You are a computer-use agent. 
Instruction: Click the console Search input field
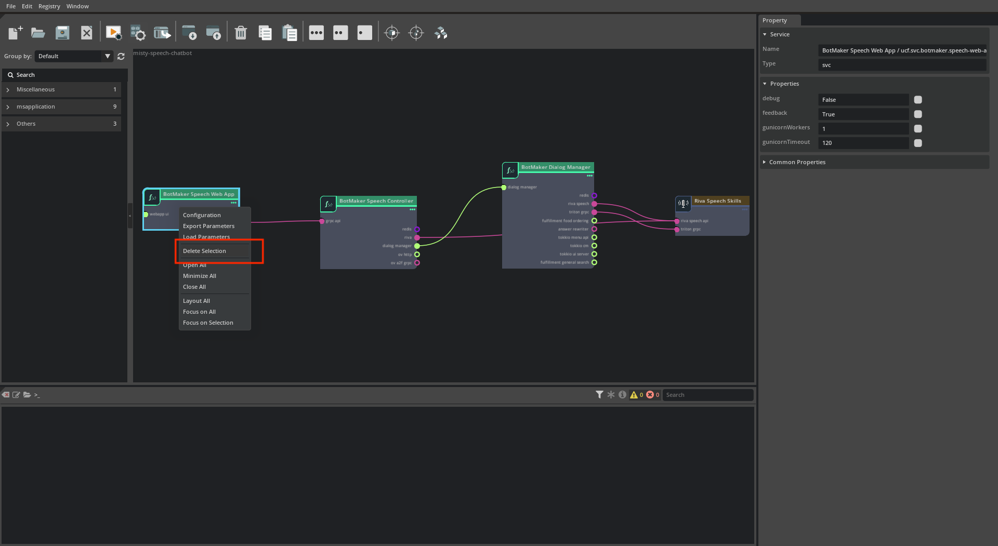point(708,395)
